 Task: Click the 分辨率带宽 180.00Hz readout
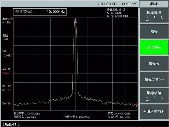click(77, 117)
